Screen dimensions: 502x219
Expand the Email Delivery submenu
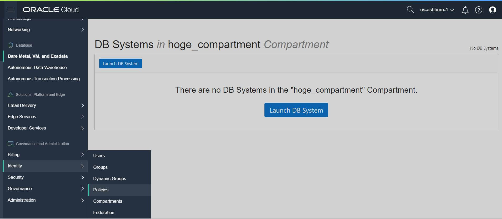45,106
